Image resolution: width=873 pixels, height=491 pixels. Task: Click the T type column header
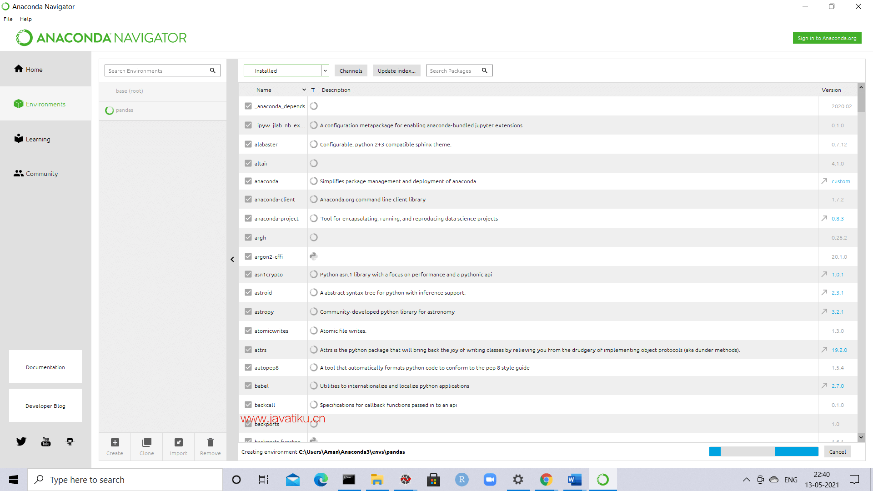313,90
